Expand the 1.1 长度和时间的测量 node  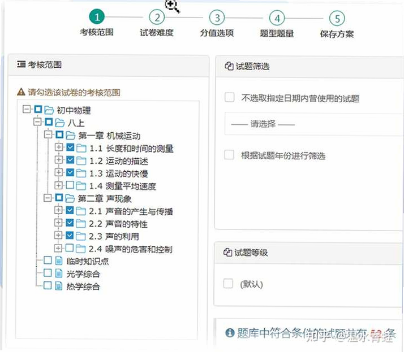59,147
